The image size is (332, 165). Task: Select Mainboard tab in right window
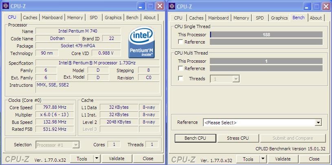point(218,18)
